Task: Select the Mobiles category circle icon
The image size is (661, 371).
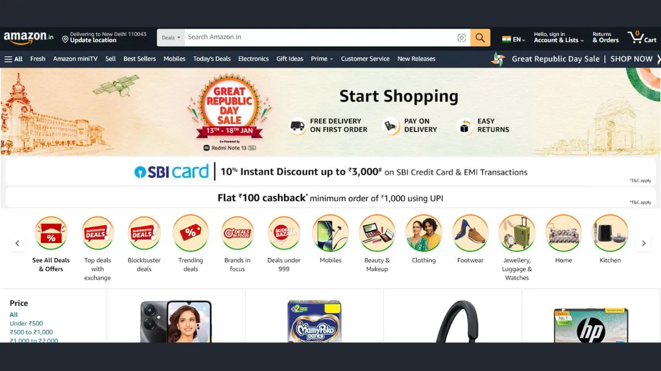Action: 330,233
